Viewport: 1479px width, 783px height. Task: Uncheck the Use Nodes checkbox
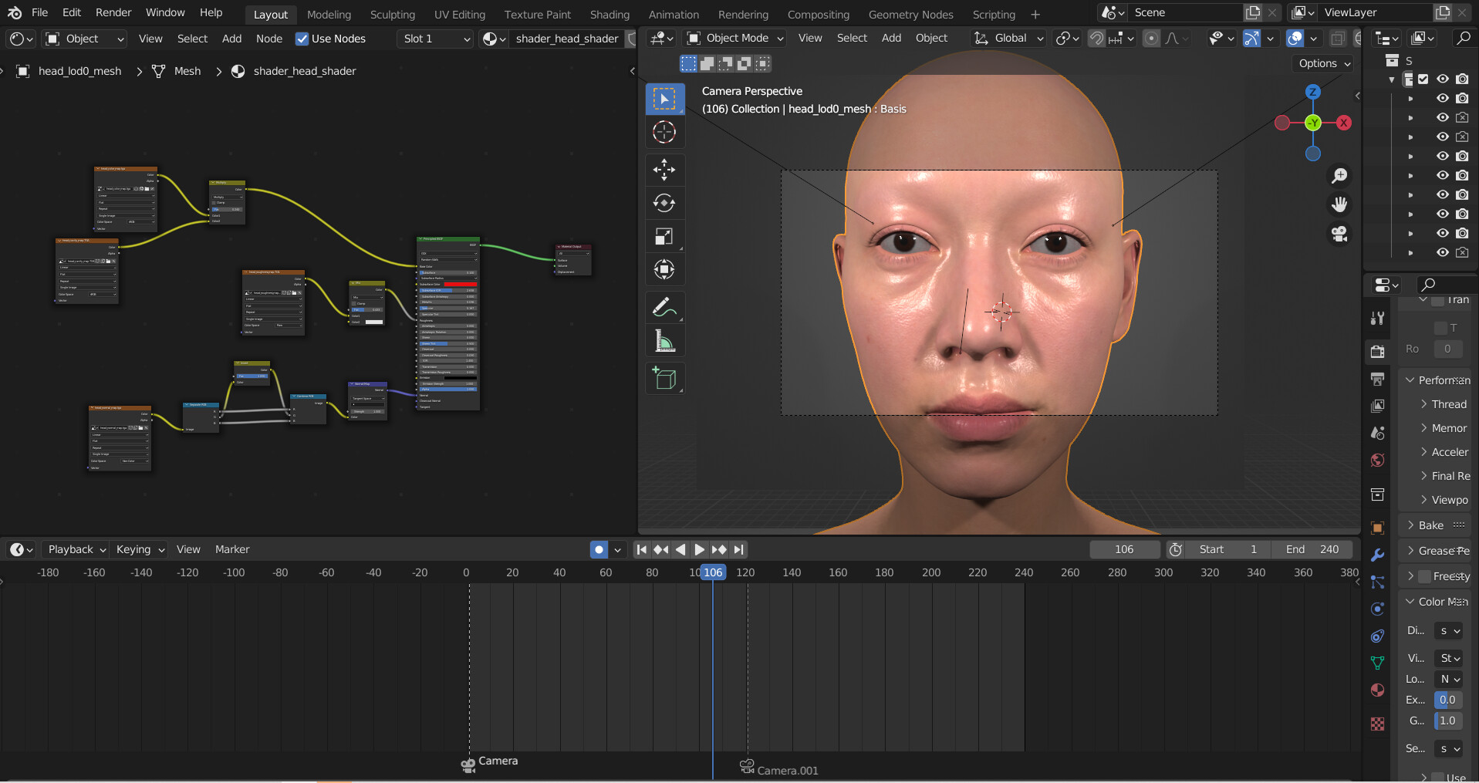tap(301, 39)
